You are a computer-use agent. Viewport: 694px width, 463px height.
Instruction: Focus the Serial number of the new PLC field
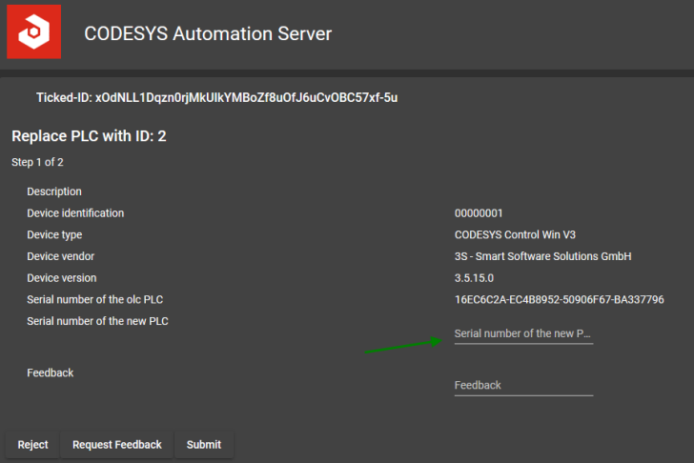coord(523,334)
